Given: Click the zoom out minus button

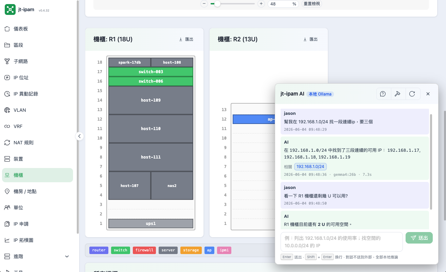Looking at the screenshot, I should click(204, 4).
